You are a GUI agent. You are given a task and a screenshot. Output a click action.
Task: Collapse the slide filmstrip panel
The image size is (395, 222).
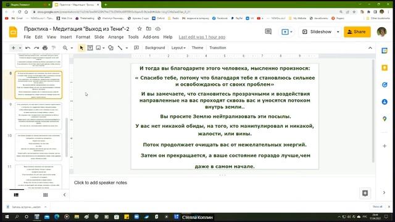(64, 195)
